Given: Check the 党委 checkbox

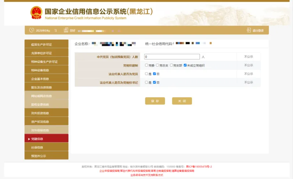Looking at the screenshot, I should click(147, 65).
